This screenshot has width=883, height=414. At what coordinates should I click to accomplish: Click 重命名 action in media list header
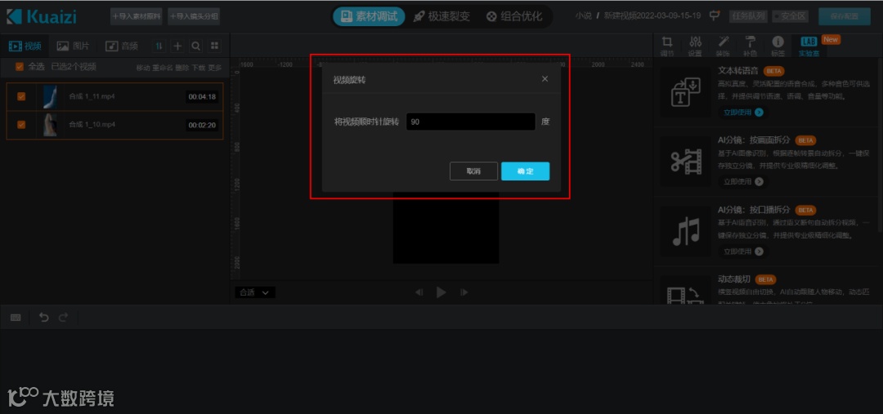(162, 68)
